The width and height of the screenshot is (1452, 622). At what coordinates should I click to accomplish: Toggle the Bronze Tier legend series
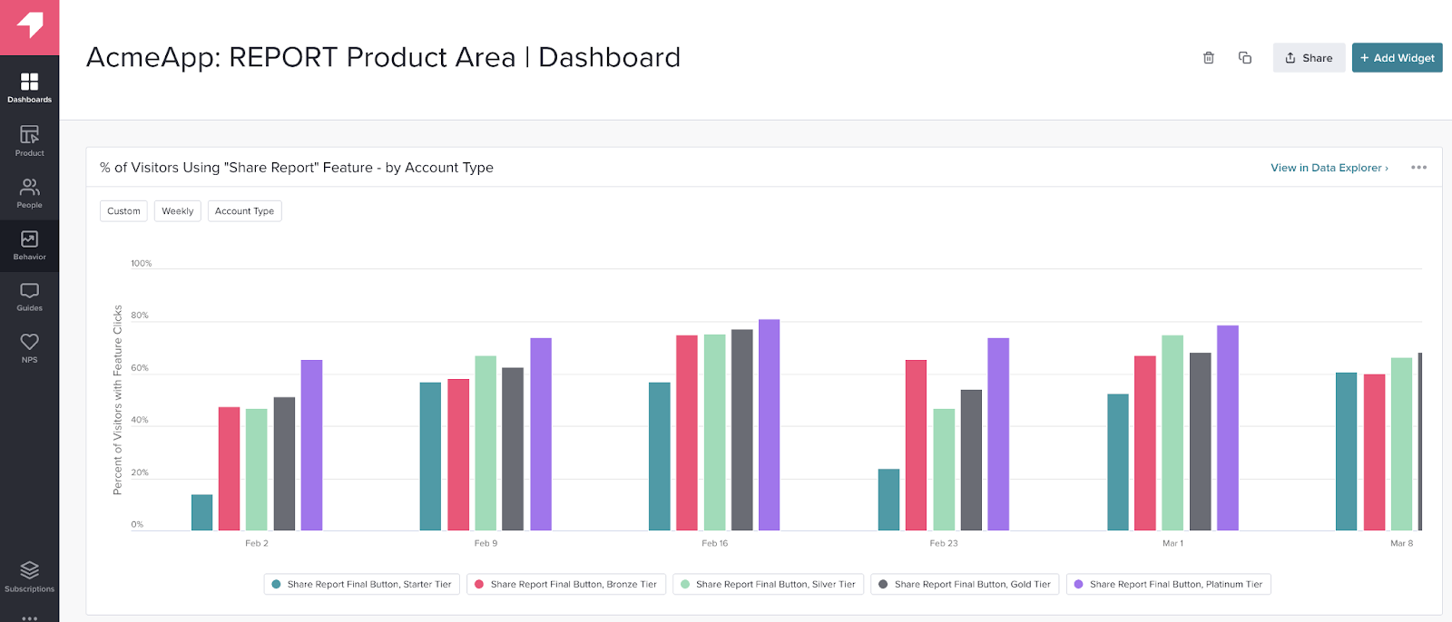(x=566, y=584)
